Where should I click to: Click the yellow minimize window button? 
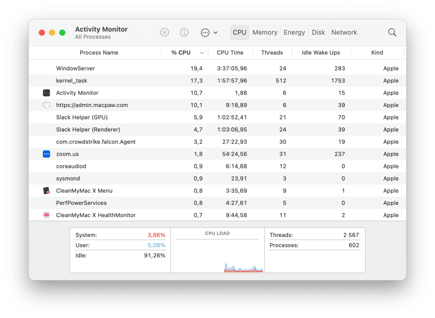[x=52, y=32]
